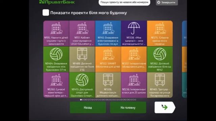The width and height of the screenshot is (216, 121).
Task: Open project №413 accessible sport tile
Action: click(x=82, y=85)
